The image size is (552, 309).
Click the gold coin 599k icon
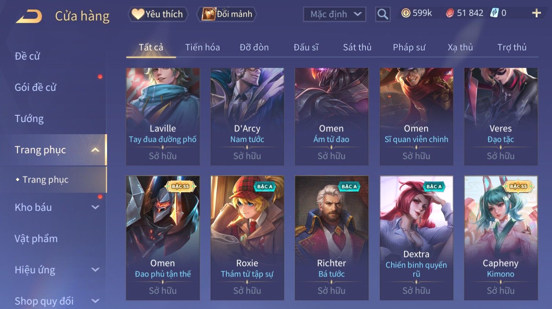coord(406,13)
